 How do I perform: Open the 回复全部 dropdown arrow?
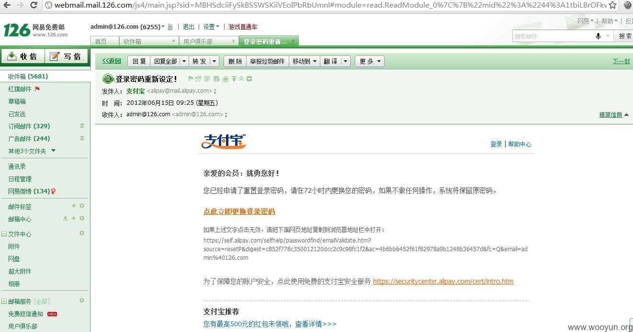click(x=184, y=61)
